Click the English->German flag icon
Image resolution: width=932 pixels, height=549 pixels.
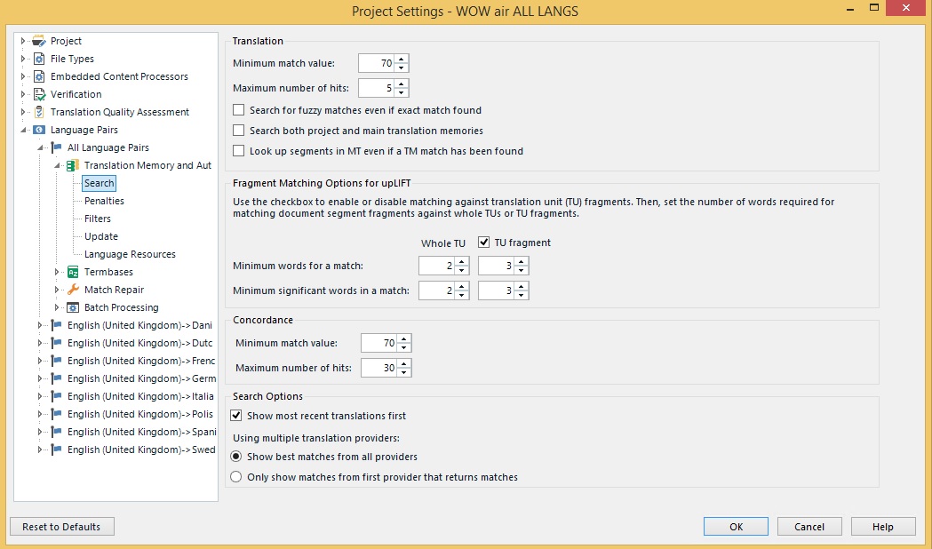coord(56,379)
